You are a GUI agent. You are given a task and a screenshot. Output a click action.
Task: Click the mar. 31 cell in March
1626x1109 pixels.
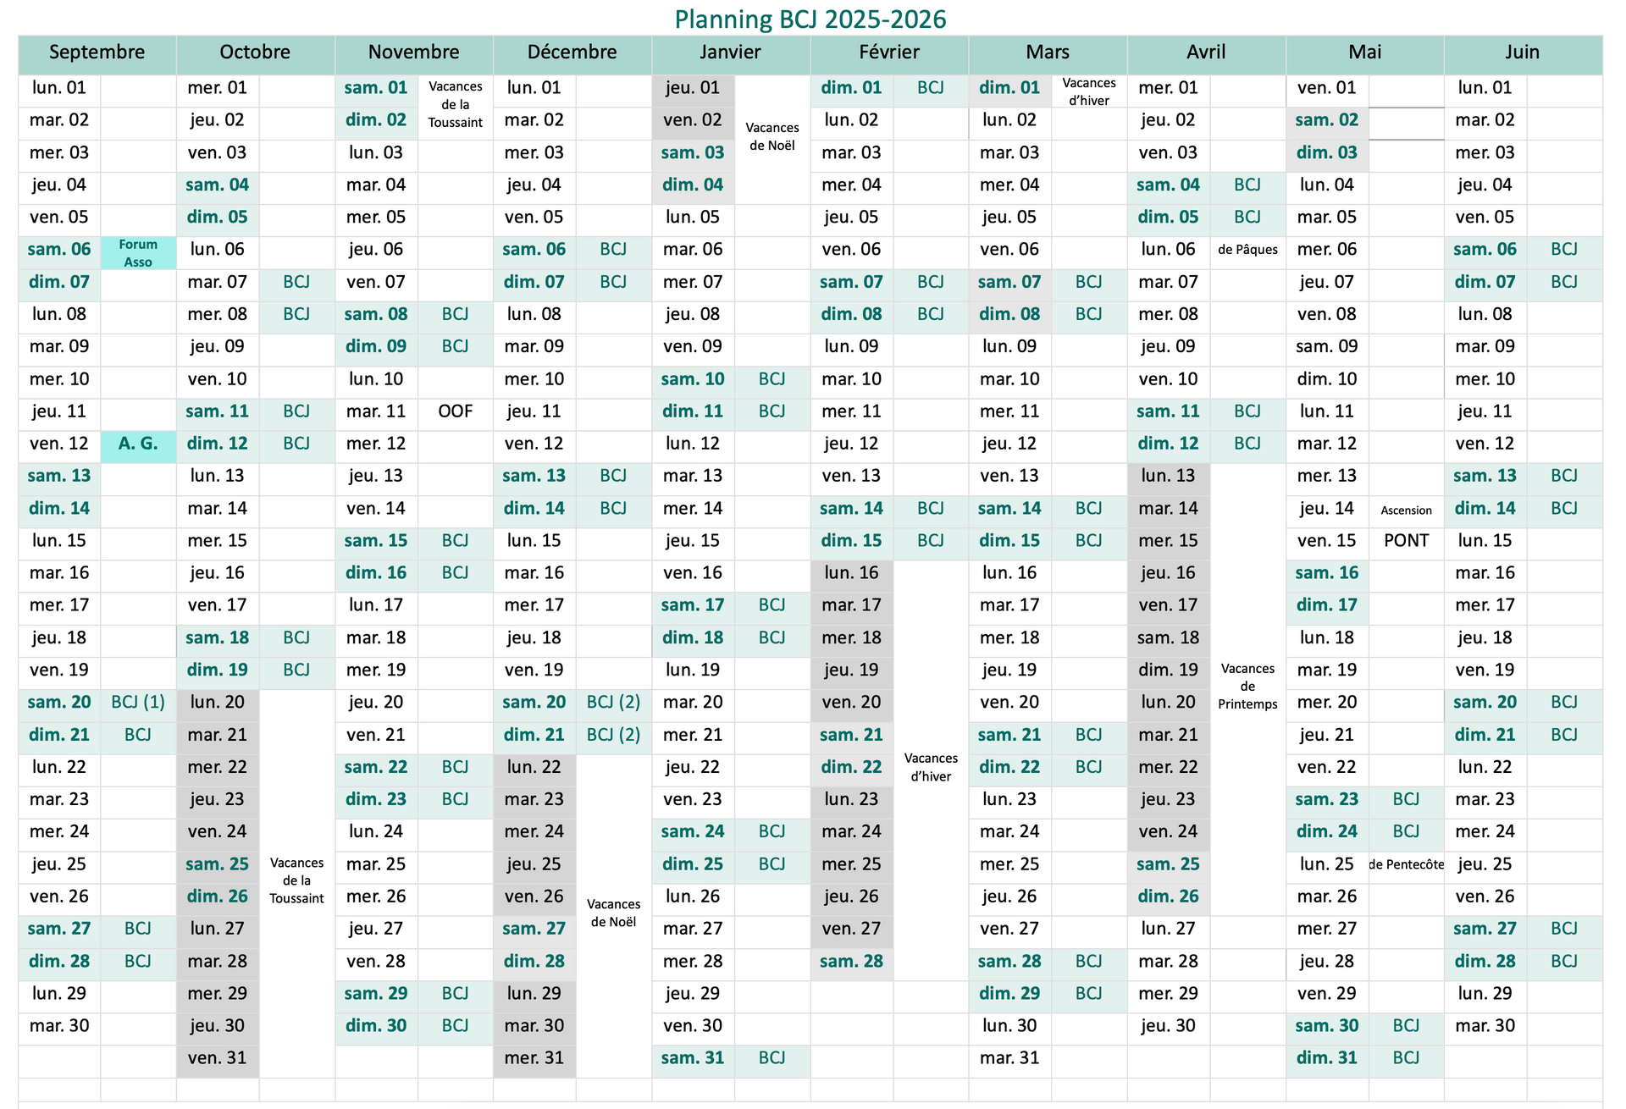1009,1058
